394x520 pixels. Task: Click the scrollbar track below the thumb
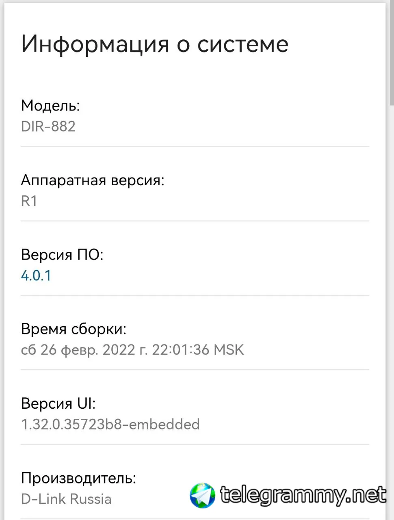(392, 313)
